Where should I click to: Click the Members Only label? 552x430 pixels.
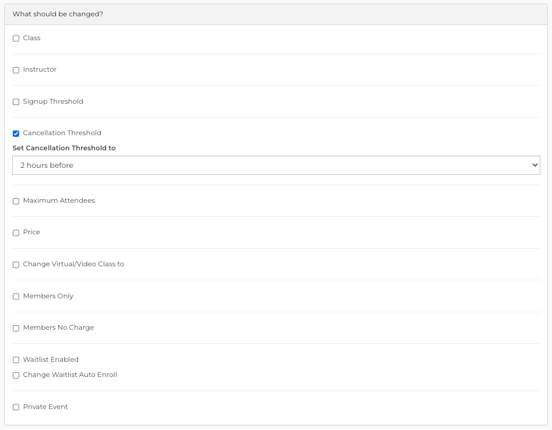(x=48, y=296)
